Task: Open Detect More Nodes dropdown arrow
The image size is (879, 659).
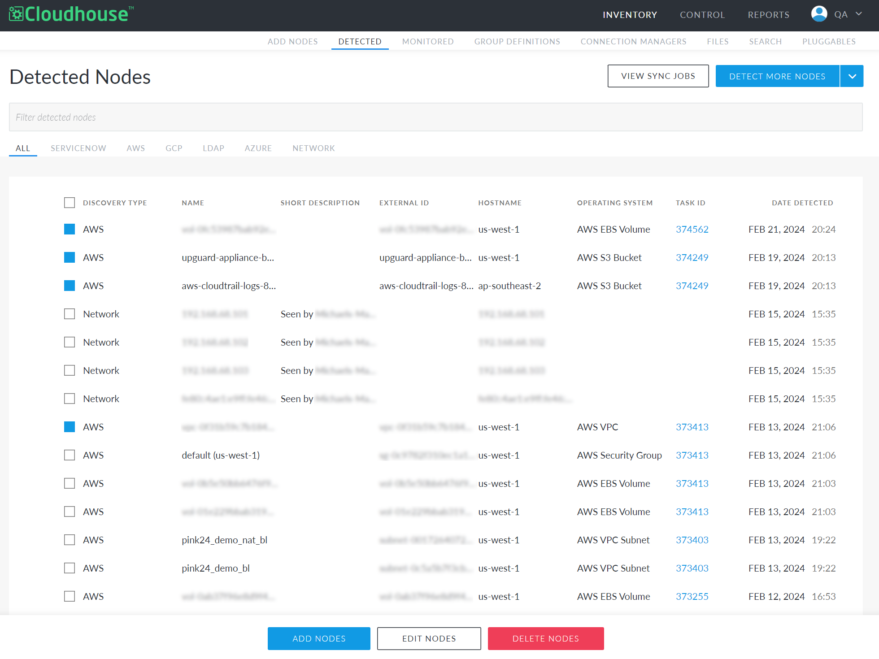Action: tap(852, 76)
